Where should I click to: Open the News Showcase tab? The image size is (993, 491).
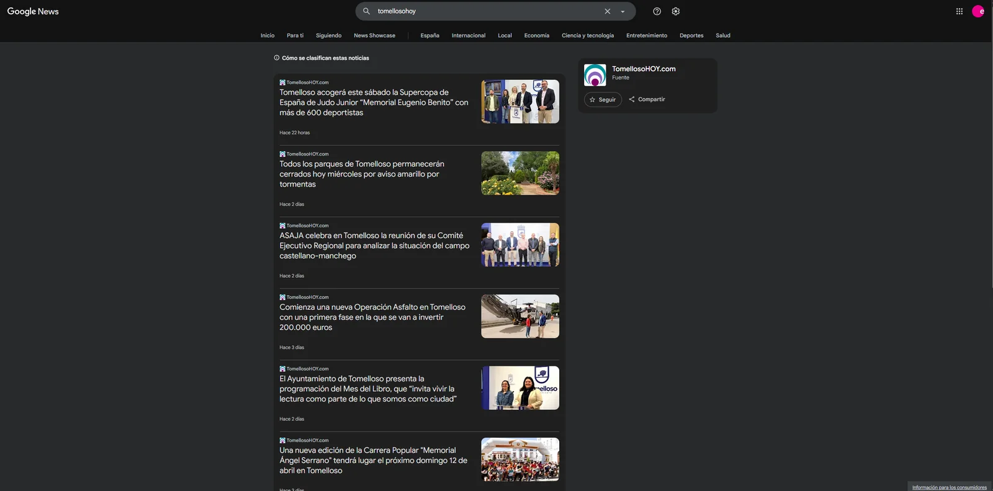pos(374,35)
